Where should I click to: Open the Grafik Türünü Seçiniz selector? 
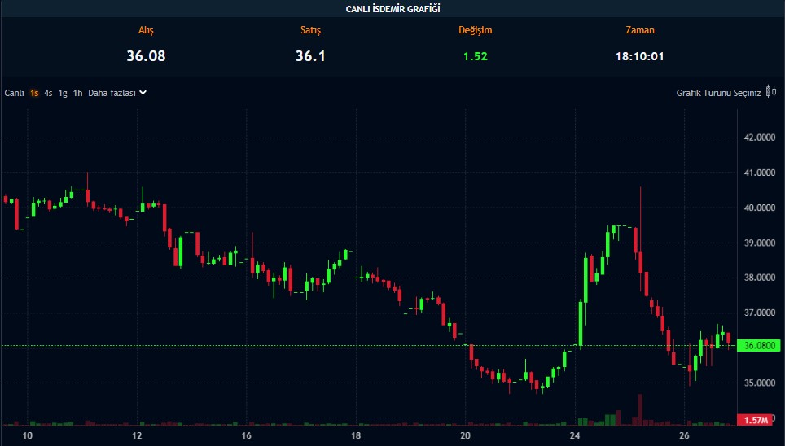(718, 93)
